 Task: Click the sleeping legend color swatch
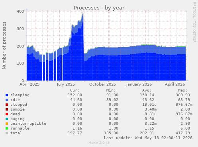pos(7,95)
